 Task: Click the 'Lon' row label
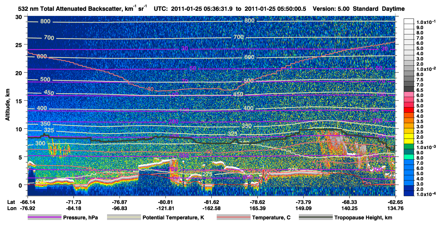11,208
